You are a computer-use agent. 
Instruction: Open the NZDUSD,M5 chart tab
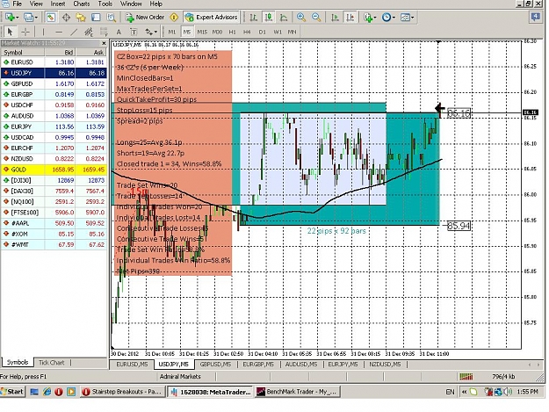[x=385, y=365]
